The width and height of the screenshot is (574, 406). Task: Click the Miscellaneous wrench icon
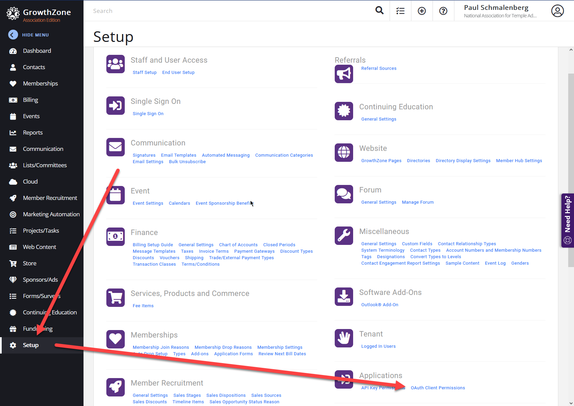coord(344,236)
